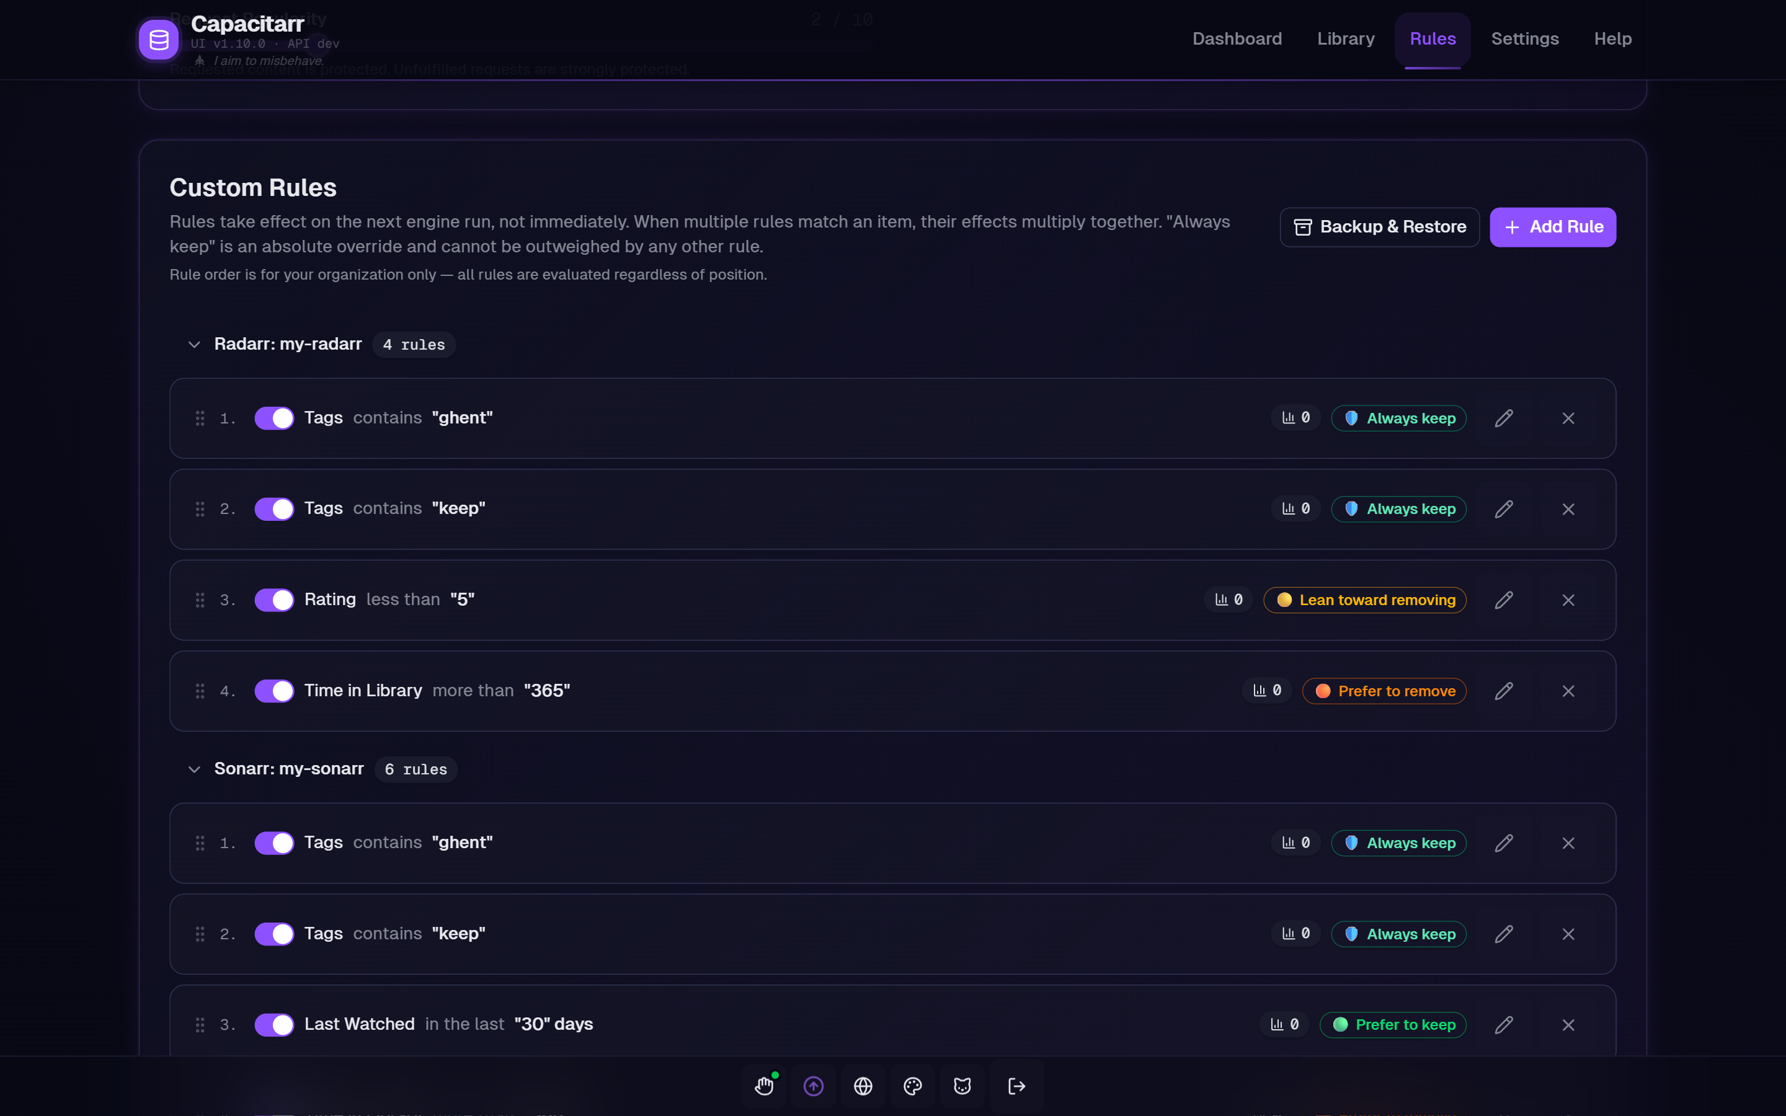
Task: Click drag handle of Sonarr "keep" rule
Action: coord(200,934)
